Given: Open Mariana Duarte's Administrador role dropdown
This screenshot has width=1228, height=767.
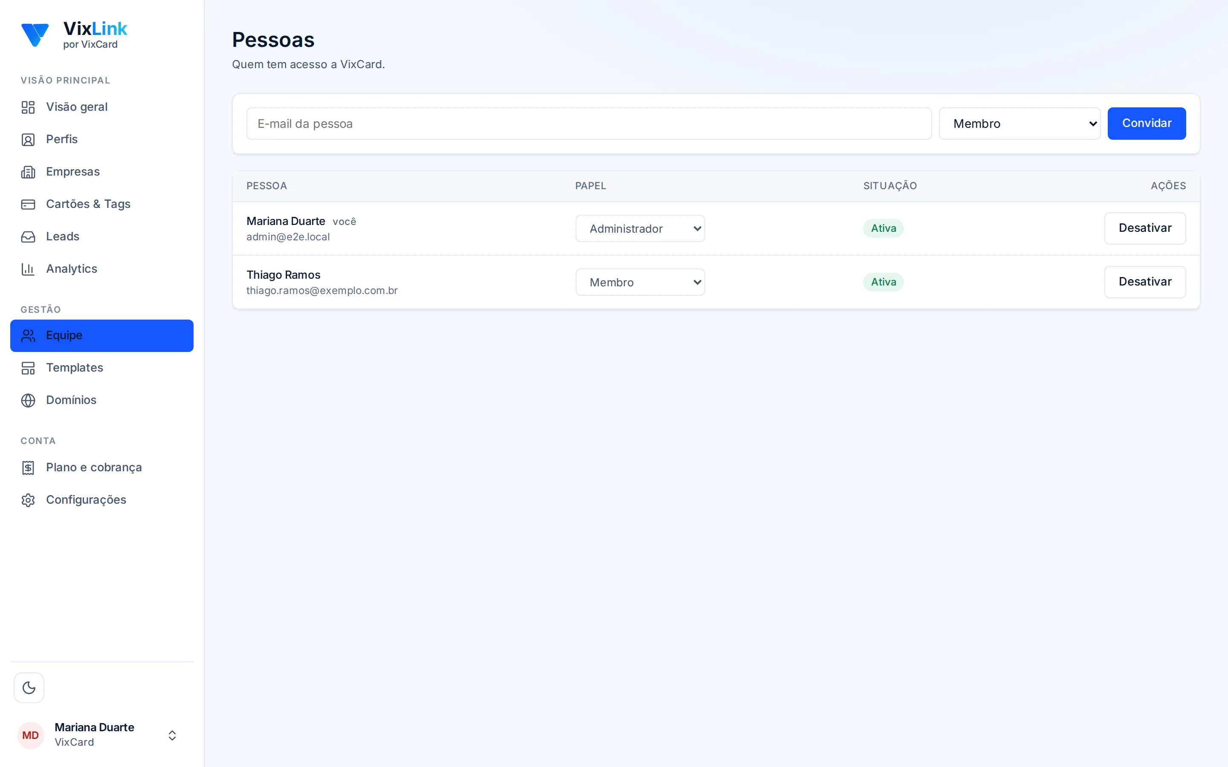Looking at the screenshot, I should click(640, 228).
